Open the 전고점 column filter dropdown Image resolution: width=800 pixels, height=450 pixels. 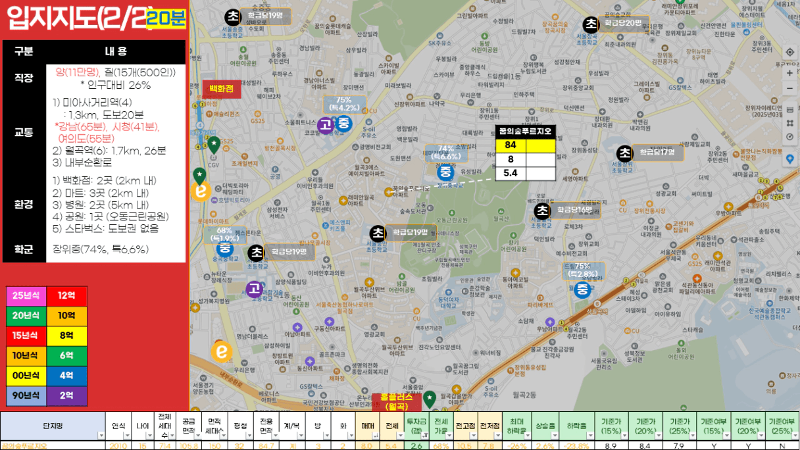pos(473,436)
